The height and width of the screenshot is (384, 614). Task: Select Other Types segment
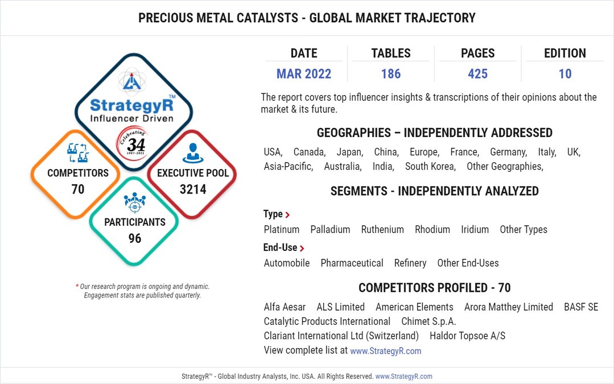click(524, 230)
